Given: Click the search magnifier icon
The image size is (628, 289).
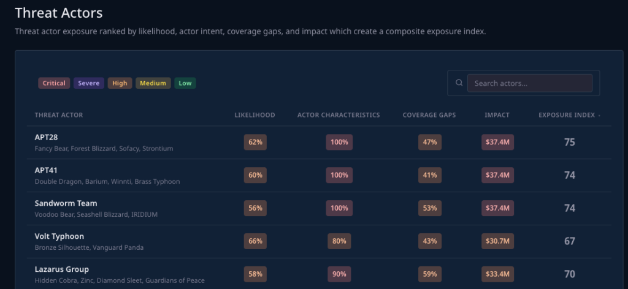Looking at the screenshot, I should click(x=459, y=83).
